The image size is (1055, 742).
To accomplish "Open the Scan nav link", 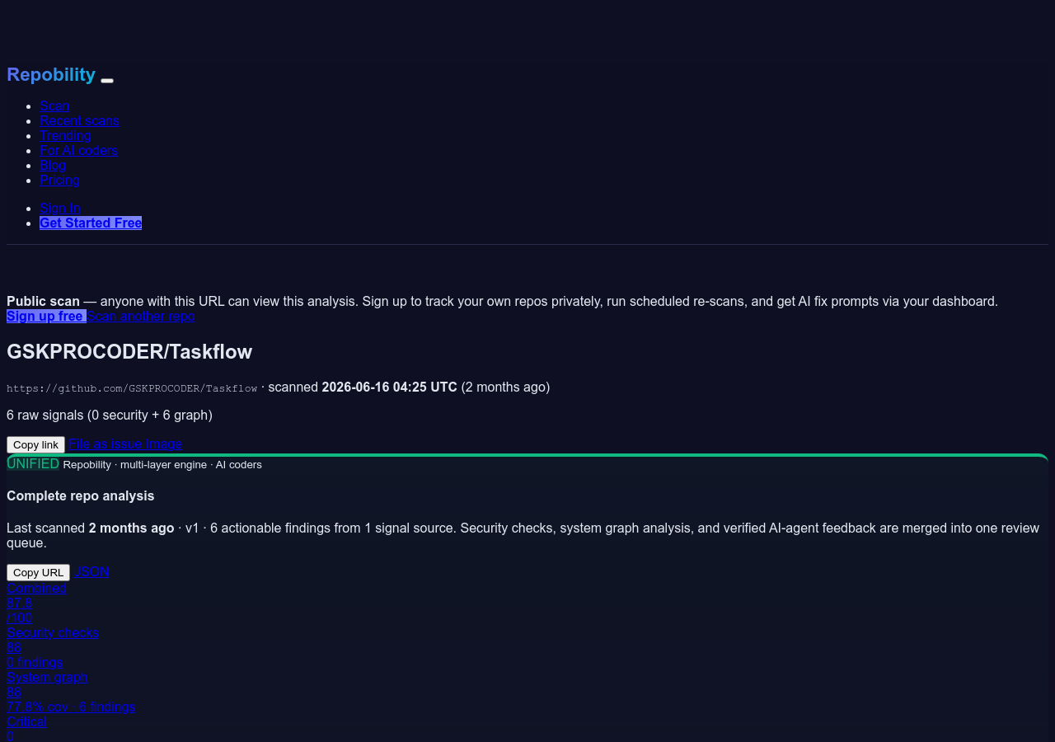I will [54, 106].
